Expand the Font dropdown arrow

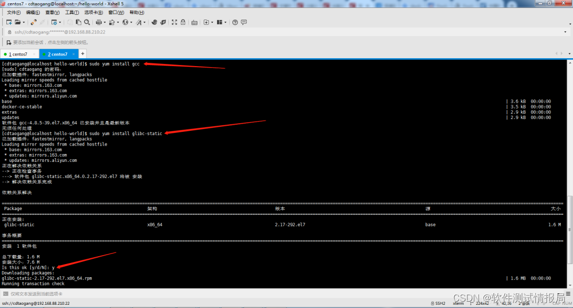pos(145,22)
